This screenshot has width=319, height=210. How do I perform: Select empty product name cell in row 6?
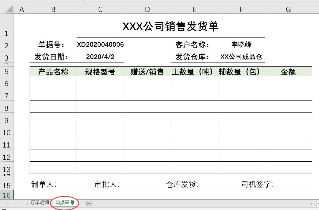pos(53,82)
